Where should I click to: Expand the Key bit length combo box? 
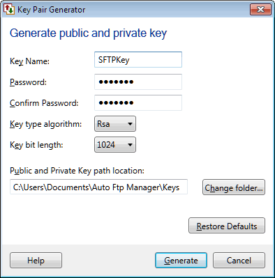click(115, 145)
